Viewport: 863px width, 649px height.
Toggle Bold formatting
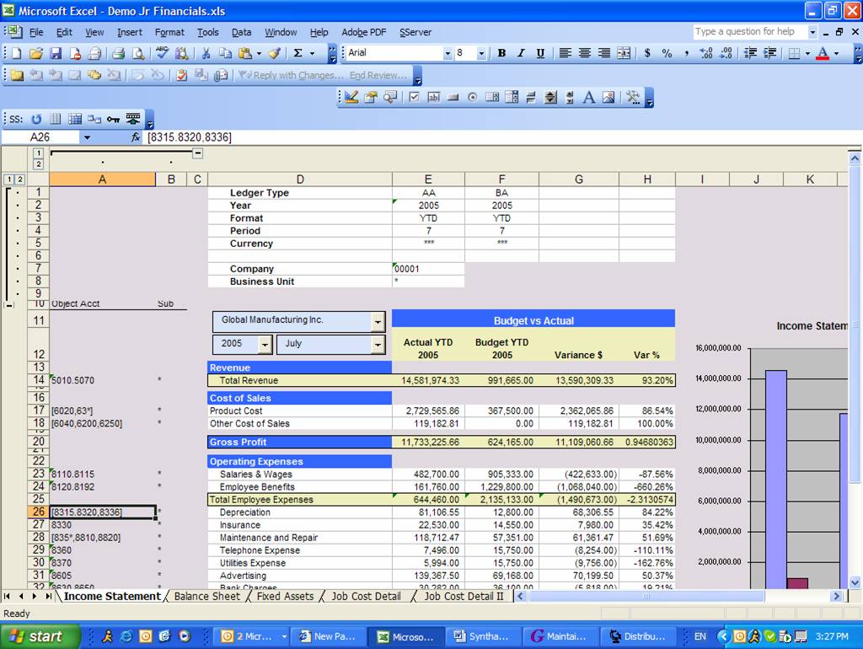click(501, 53)
